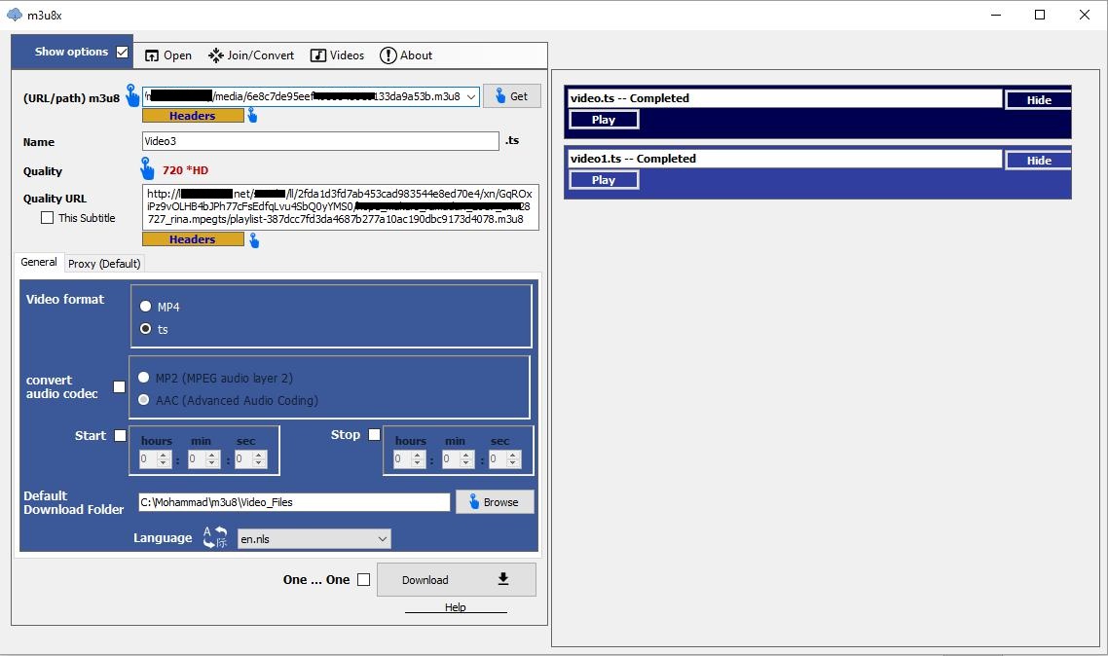Open the Help link
This screenshot has width=1108, height=656.
[455, 607]
